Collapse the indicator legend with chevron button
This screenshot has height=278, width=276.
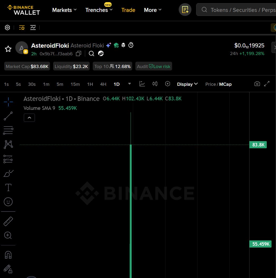29,118
